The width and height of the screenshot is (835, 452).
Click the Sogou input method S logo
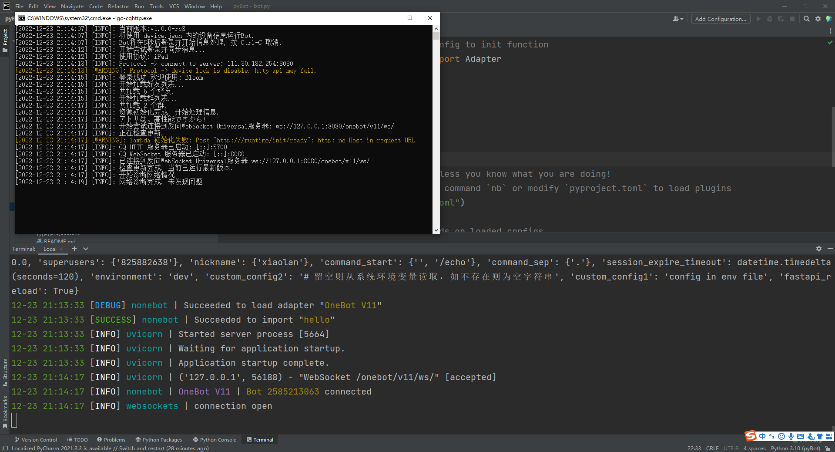751,436
